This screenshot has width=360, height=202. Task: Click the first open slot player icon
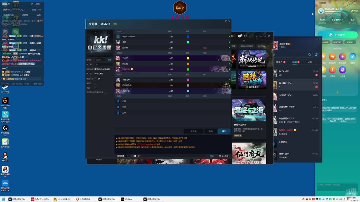click(118, 101)
